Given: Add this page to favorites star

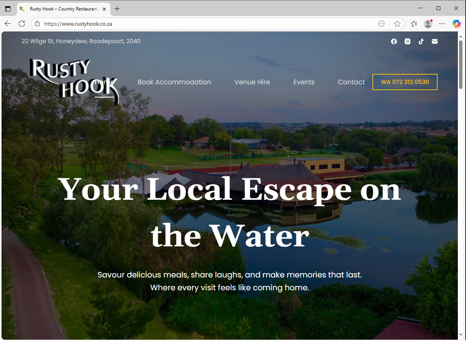Looking at the screenshot, I should point(397,24).
